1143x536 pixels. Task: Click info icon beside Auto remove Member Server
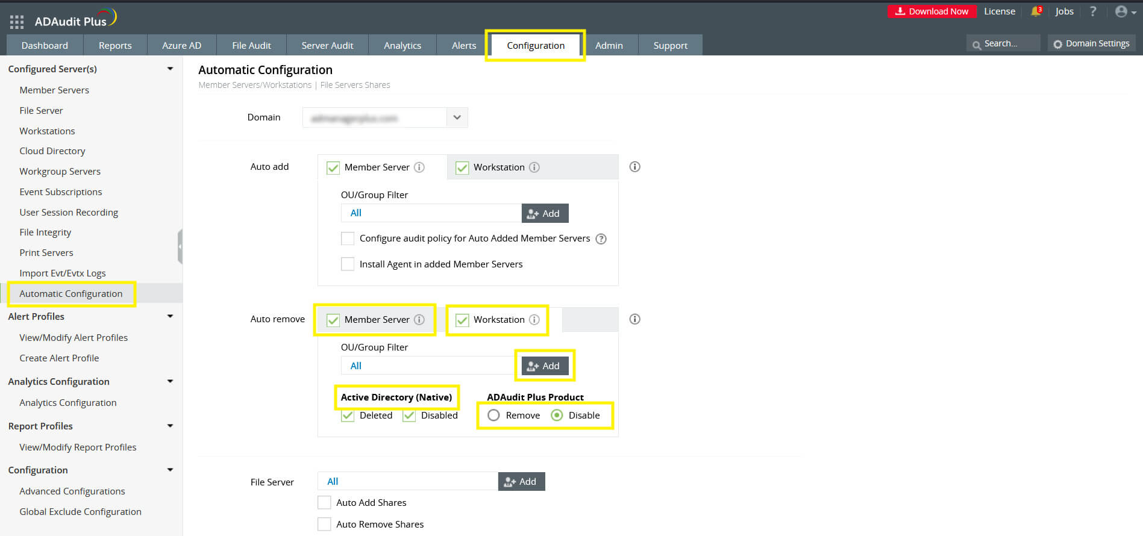(x=419, y=320)
